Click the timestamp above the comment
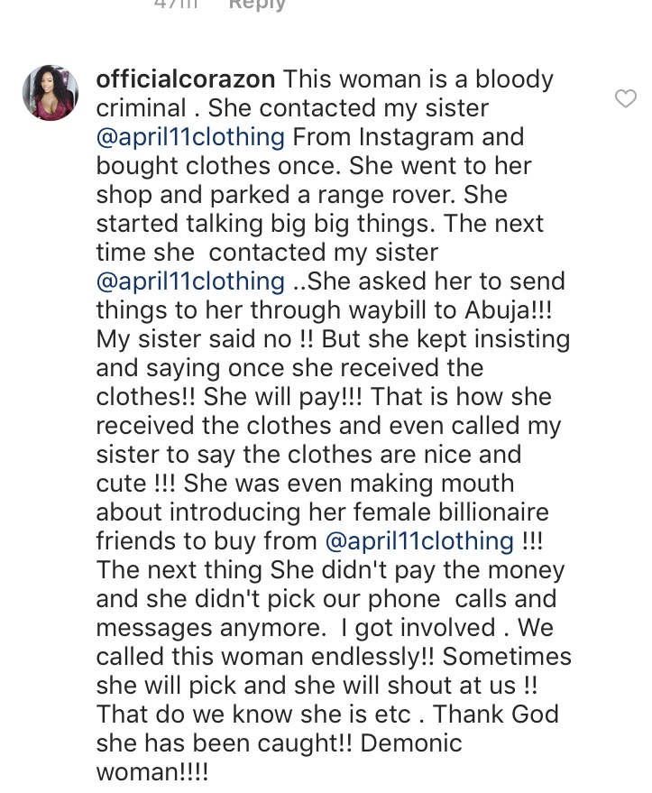The width and height of the screenshot is (652, 793). 171,5
